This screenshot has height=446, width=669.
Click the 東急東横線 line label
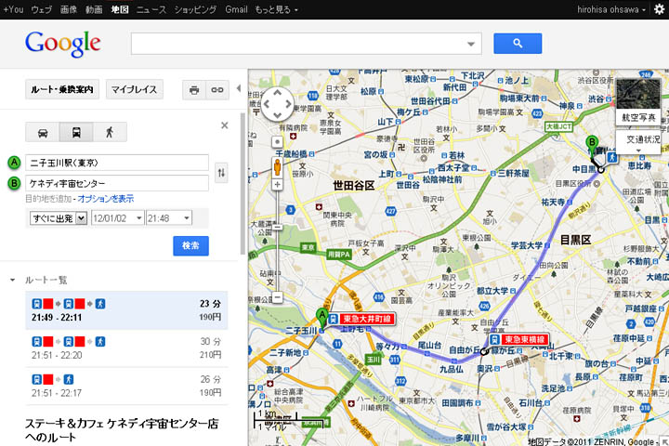pyautogui.click(x=518, y=339)
